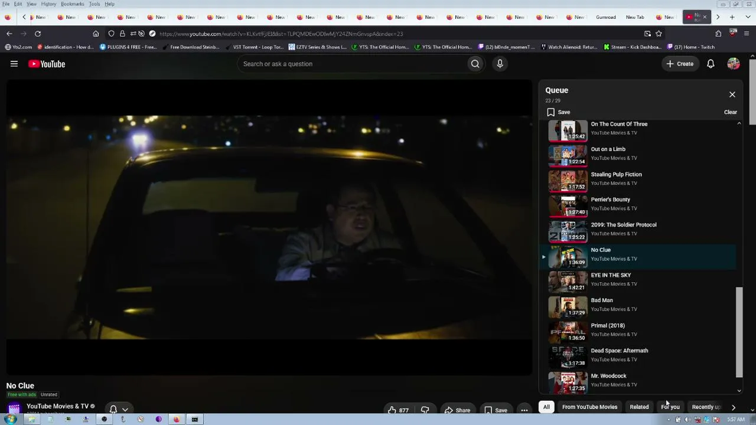Open the YouTube guide hamburger menu

(14, 64)
